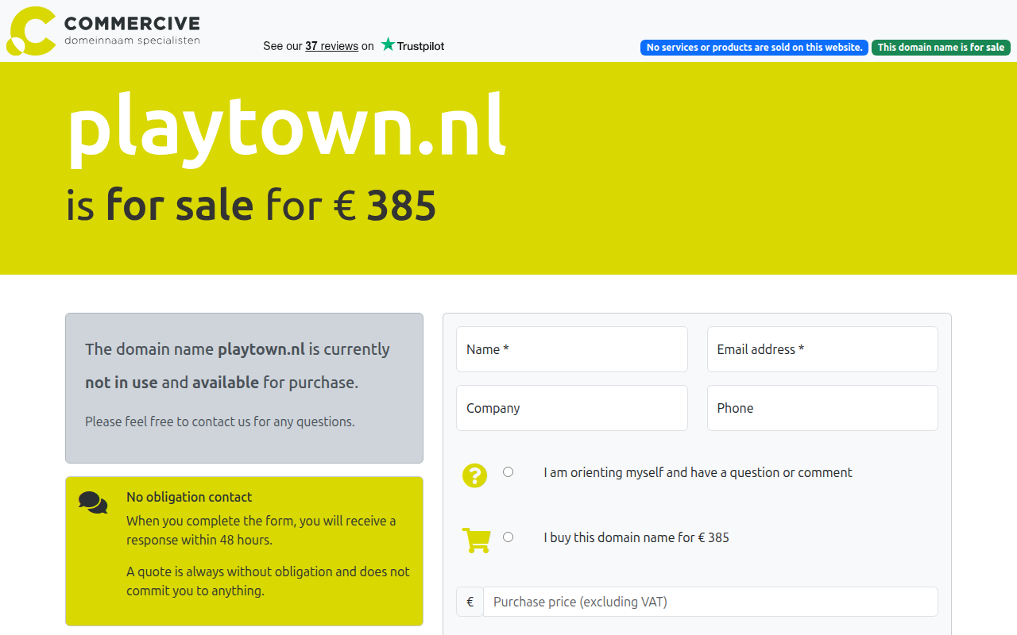Select the buy for € 385 radio option
1017x635 pixels.
[x=508, y=537]
